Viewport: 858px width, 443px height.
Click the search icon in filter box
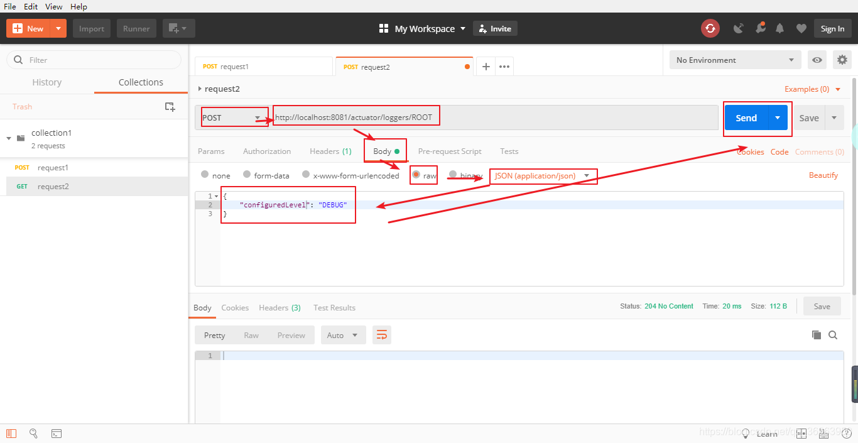pos(18,60)
